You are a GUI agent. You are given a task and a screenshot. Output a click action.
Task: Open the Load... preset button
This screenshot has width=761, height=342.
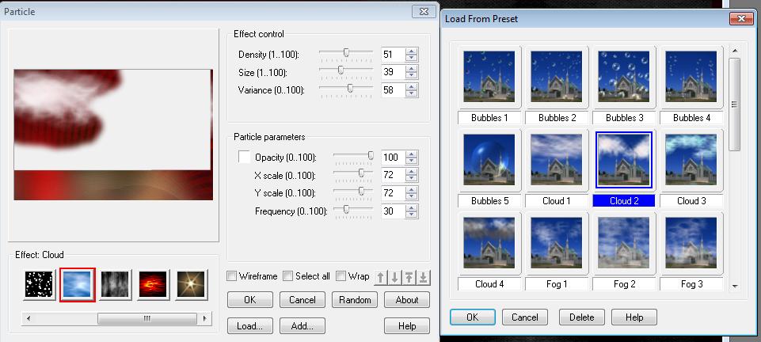pyautogui.click(x=250, y=326)
